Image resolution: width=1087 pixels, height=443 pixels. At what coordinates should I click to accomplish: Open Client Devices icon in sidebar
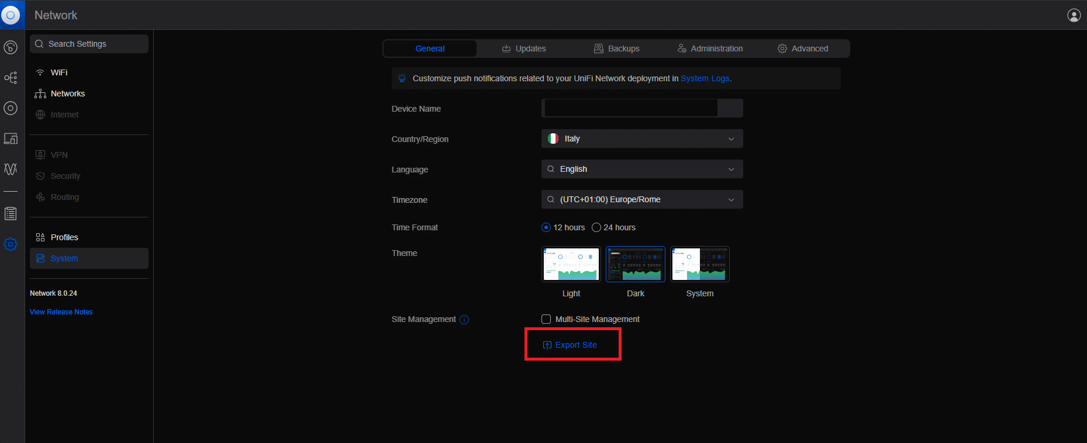(x=11, y=139)
